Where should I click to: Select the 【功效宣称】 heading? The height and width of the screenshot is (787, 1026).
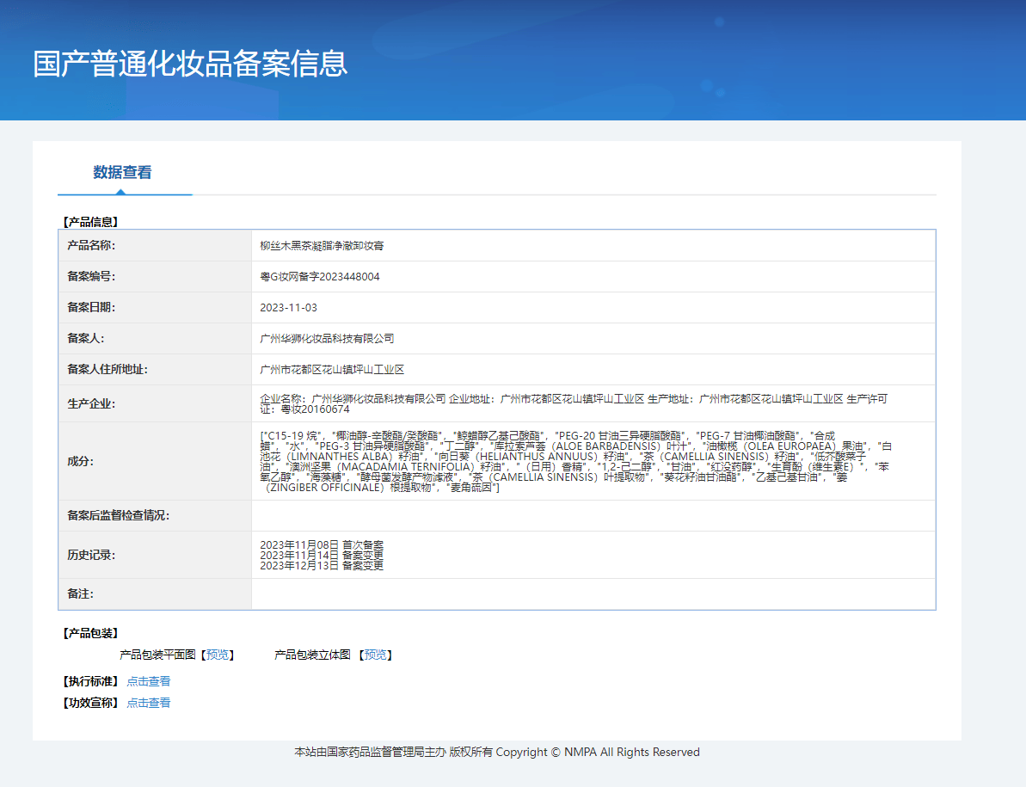tap(90, 703)
